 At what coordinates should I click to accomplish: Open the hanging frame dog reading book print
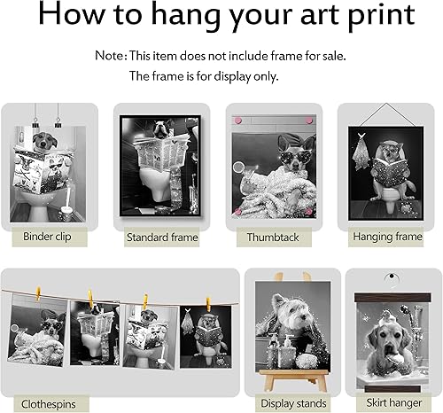[x=385, y=174]
